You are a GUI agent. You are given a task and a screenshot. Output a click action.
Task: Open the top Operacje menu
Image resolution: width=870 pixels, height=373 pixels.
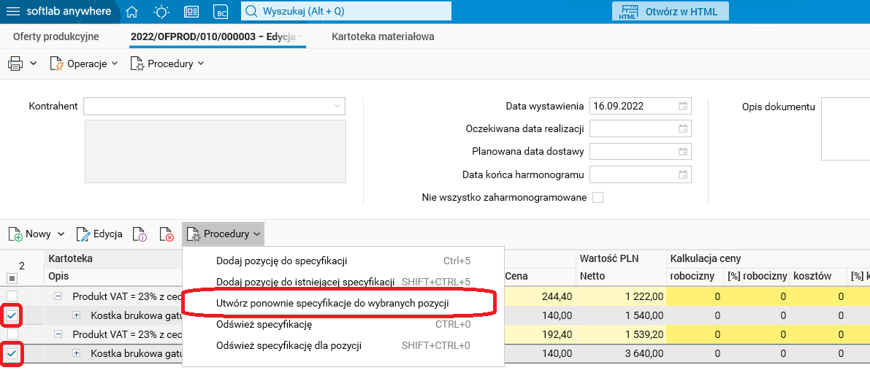(84, 64)
